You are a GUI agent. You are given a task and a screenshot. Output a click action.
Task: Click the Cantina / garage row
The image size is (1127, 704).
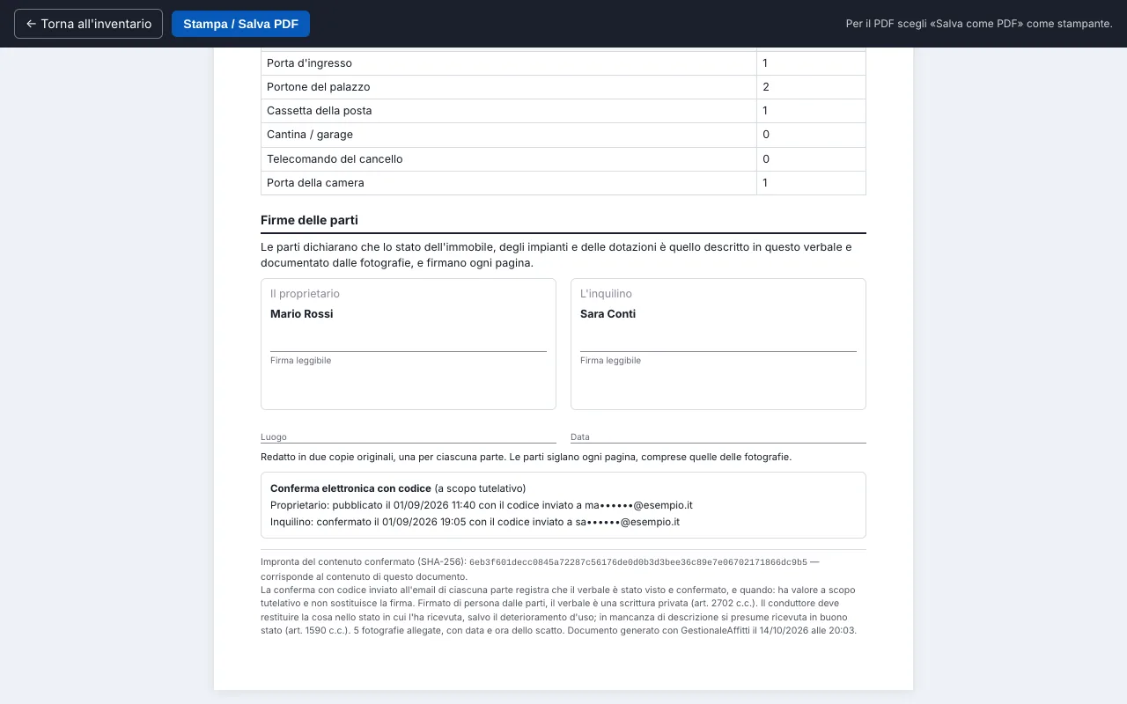(x=563, y=135)
